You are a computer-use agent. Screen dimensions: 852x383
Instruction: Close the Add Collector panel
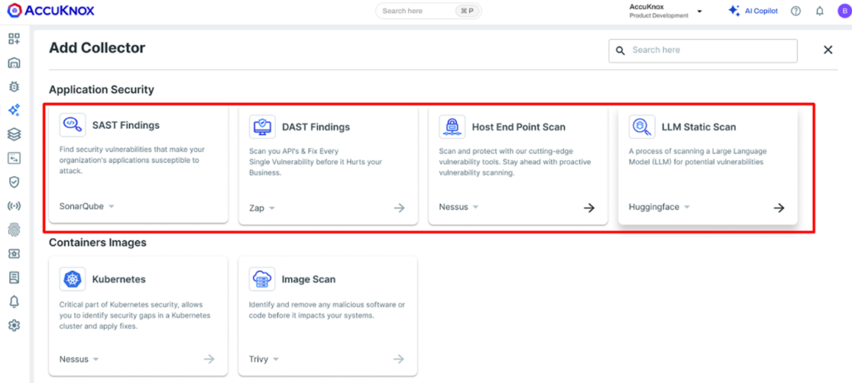(x=828, y=50)
